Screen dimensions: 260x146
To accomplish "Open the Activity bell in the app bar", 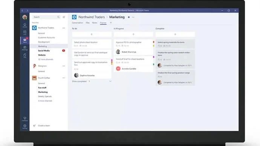I will pos(25,25).
